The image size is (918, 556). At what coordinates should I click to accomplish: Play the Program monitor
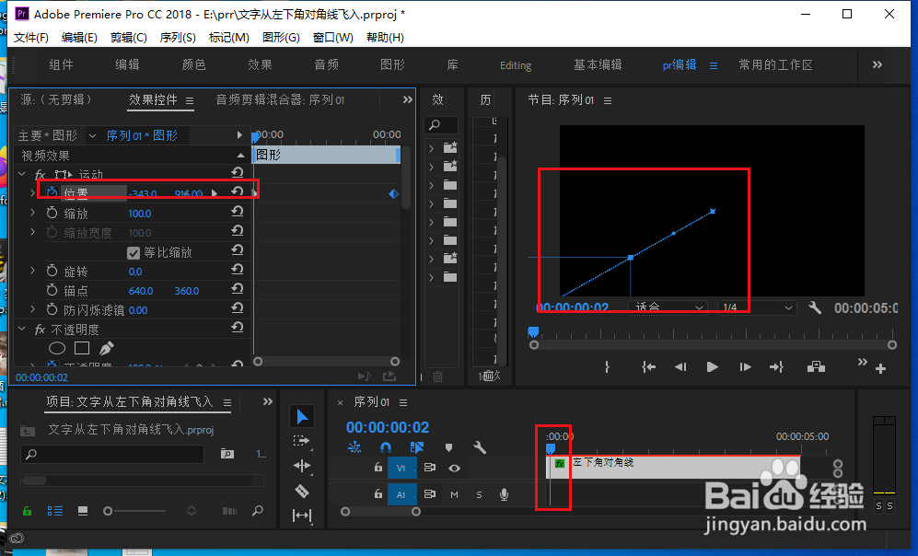(x=712, y=367)
